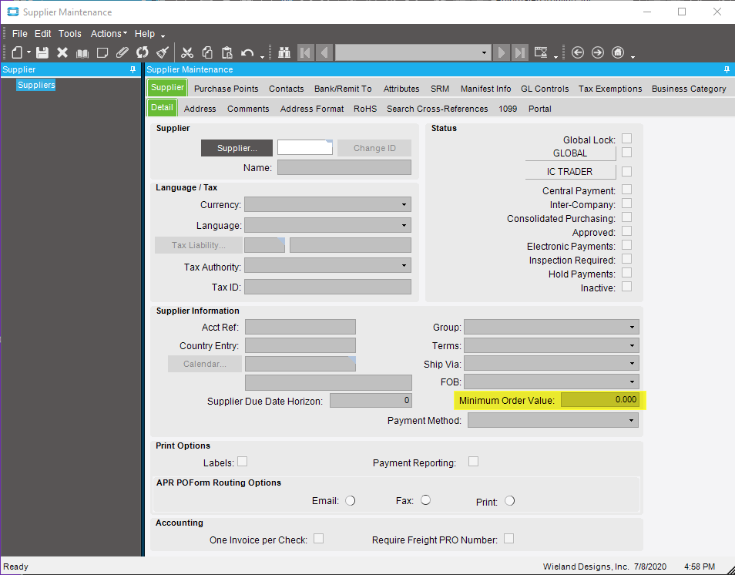Go to last record navigation icon
This screenshot has width=735, height=575.
520,52
